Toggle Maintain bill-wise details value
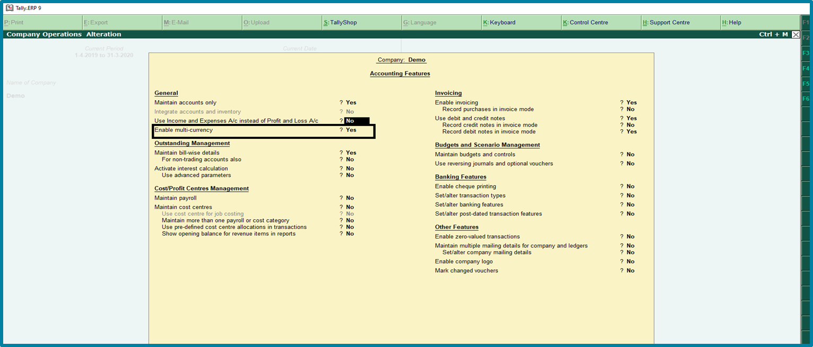 pos(351,153)
